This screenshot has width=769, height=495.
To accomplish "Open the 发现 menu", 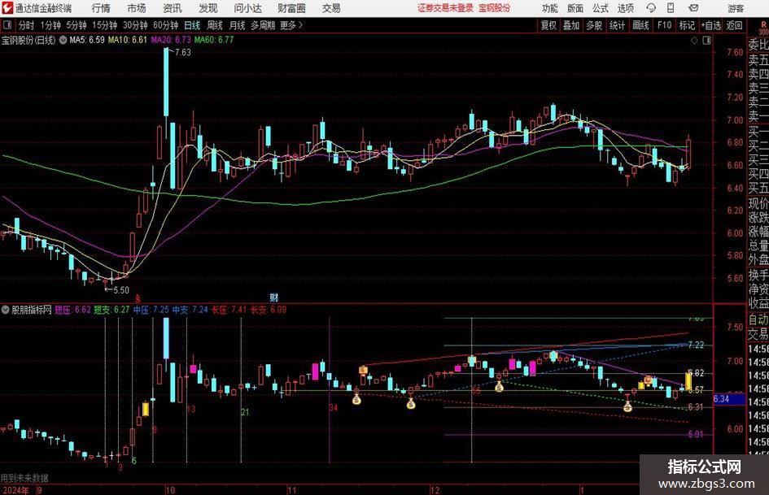I will 208,8.
